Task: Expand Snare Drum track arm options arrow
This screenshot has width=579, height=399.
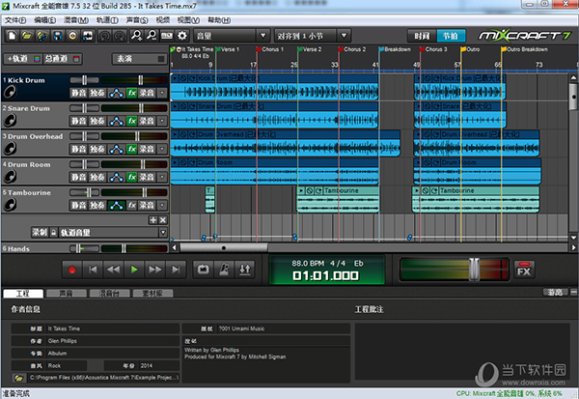Action: point(162,121)
